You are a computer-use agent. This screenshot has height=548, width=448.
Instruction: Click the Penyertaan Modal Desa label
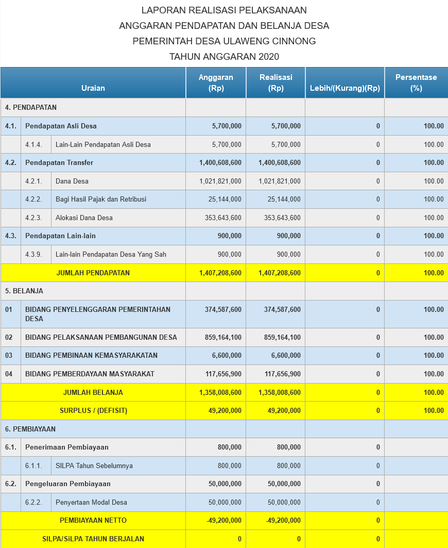coord(91,503)
